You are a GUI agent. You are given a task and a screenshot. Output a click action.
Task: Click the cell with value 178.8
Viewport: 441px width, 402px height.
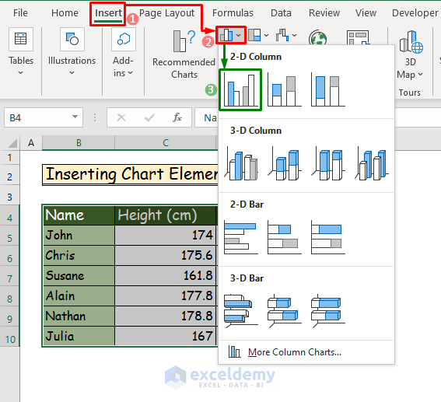coord(166,316)
